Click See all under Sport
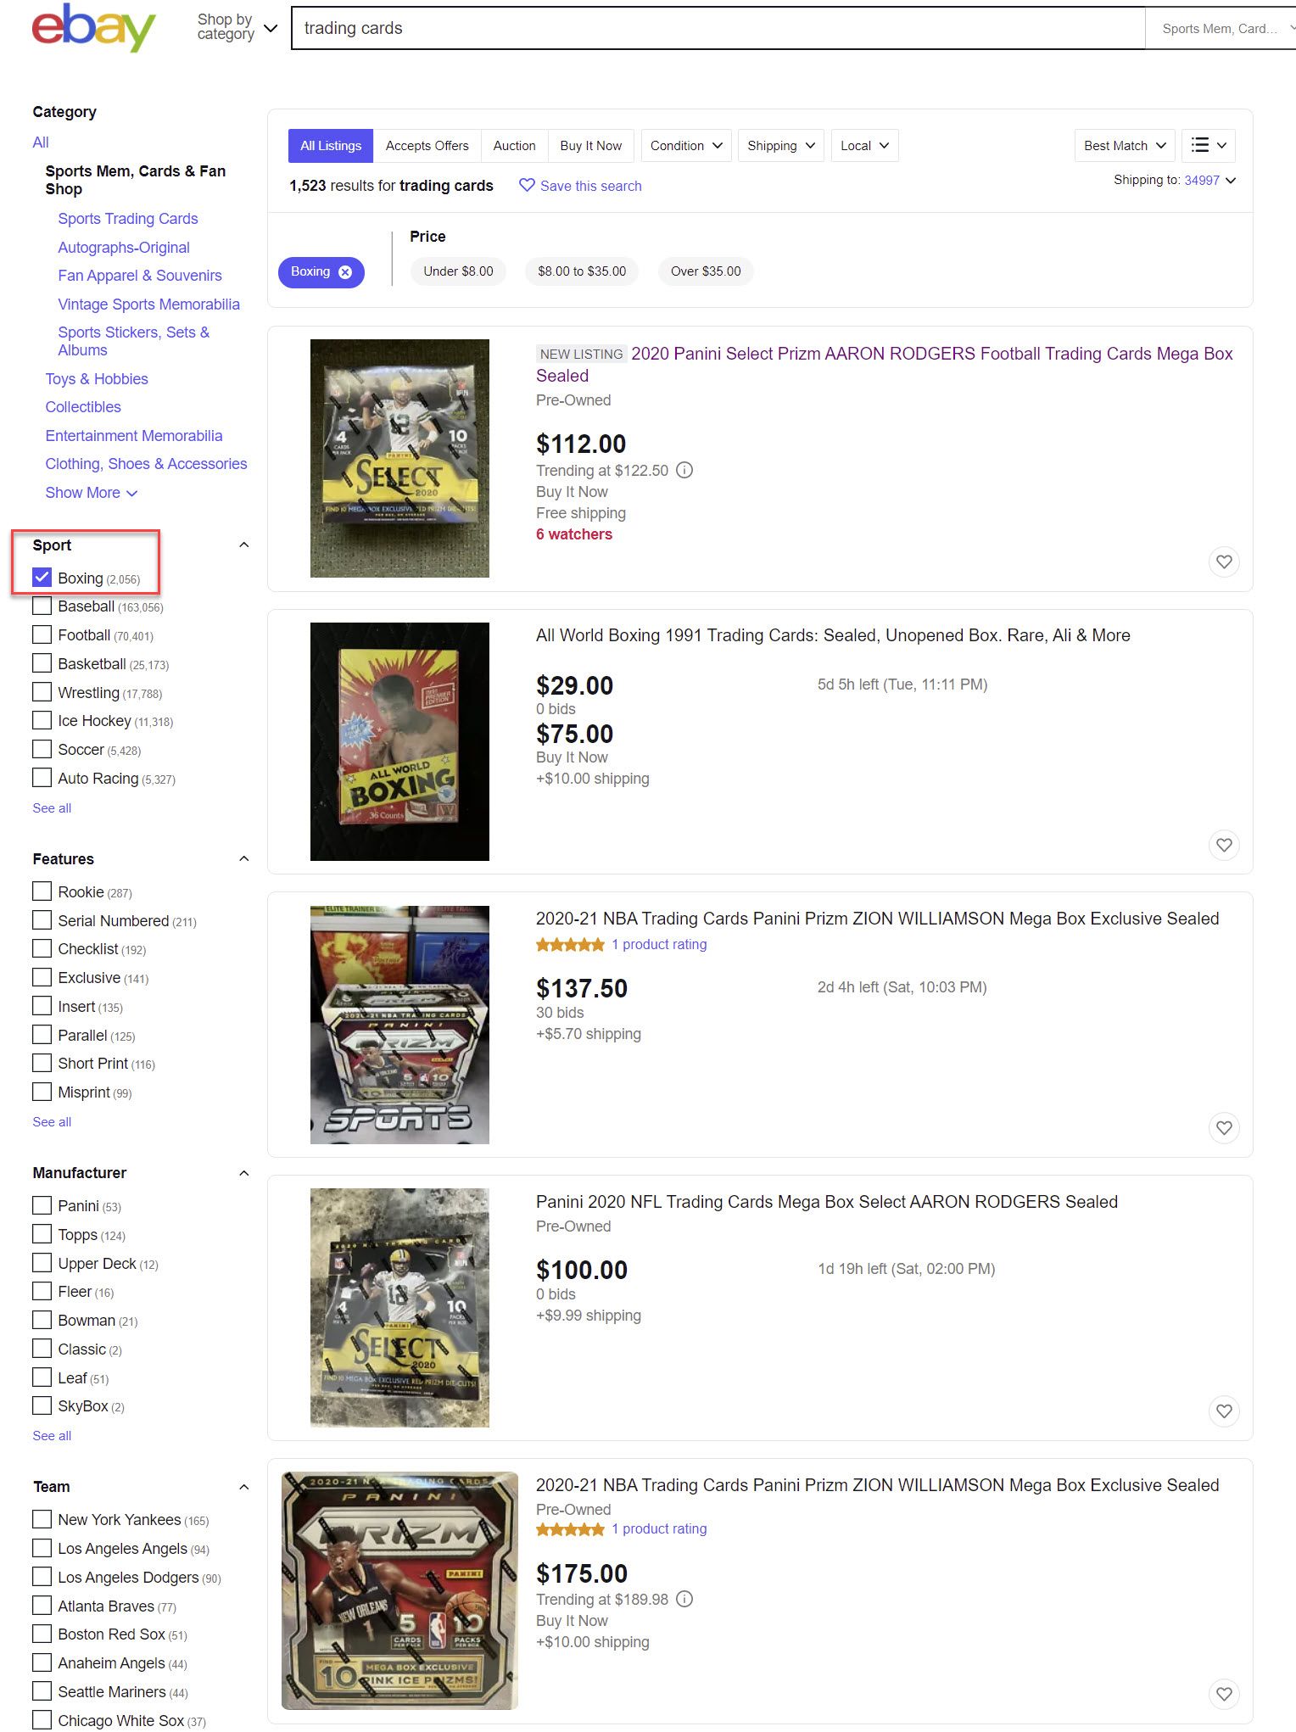Viewport: 1296px width, 1732px height. click(x=52, y=808)
